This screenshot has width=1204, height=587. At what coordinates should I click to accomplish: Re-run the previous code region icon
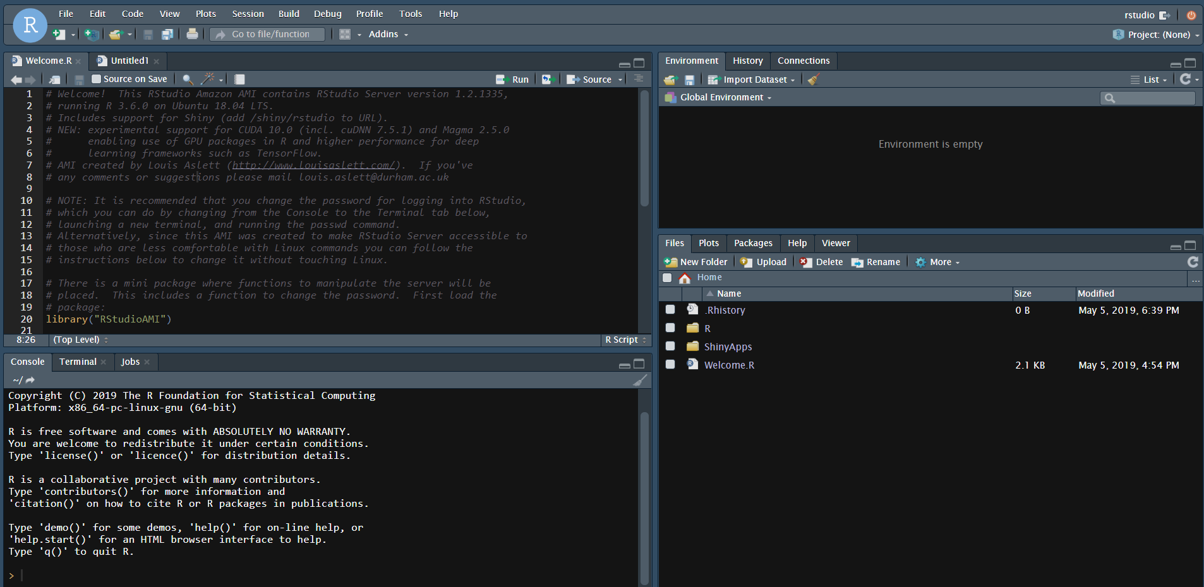click(x=548, y=80)
